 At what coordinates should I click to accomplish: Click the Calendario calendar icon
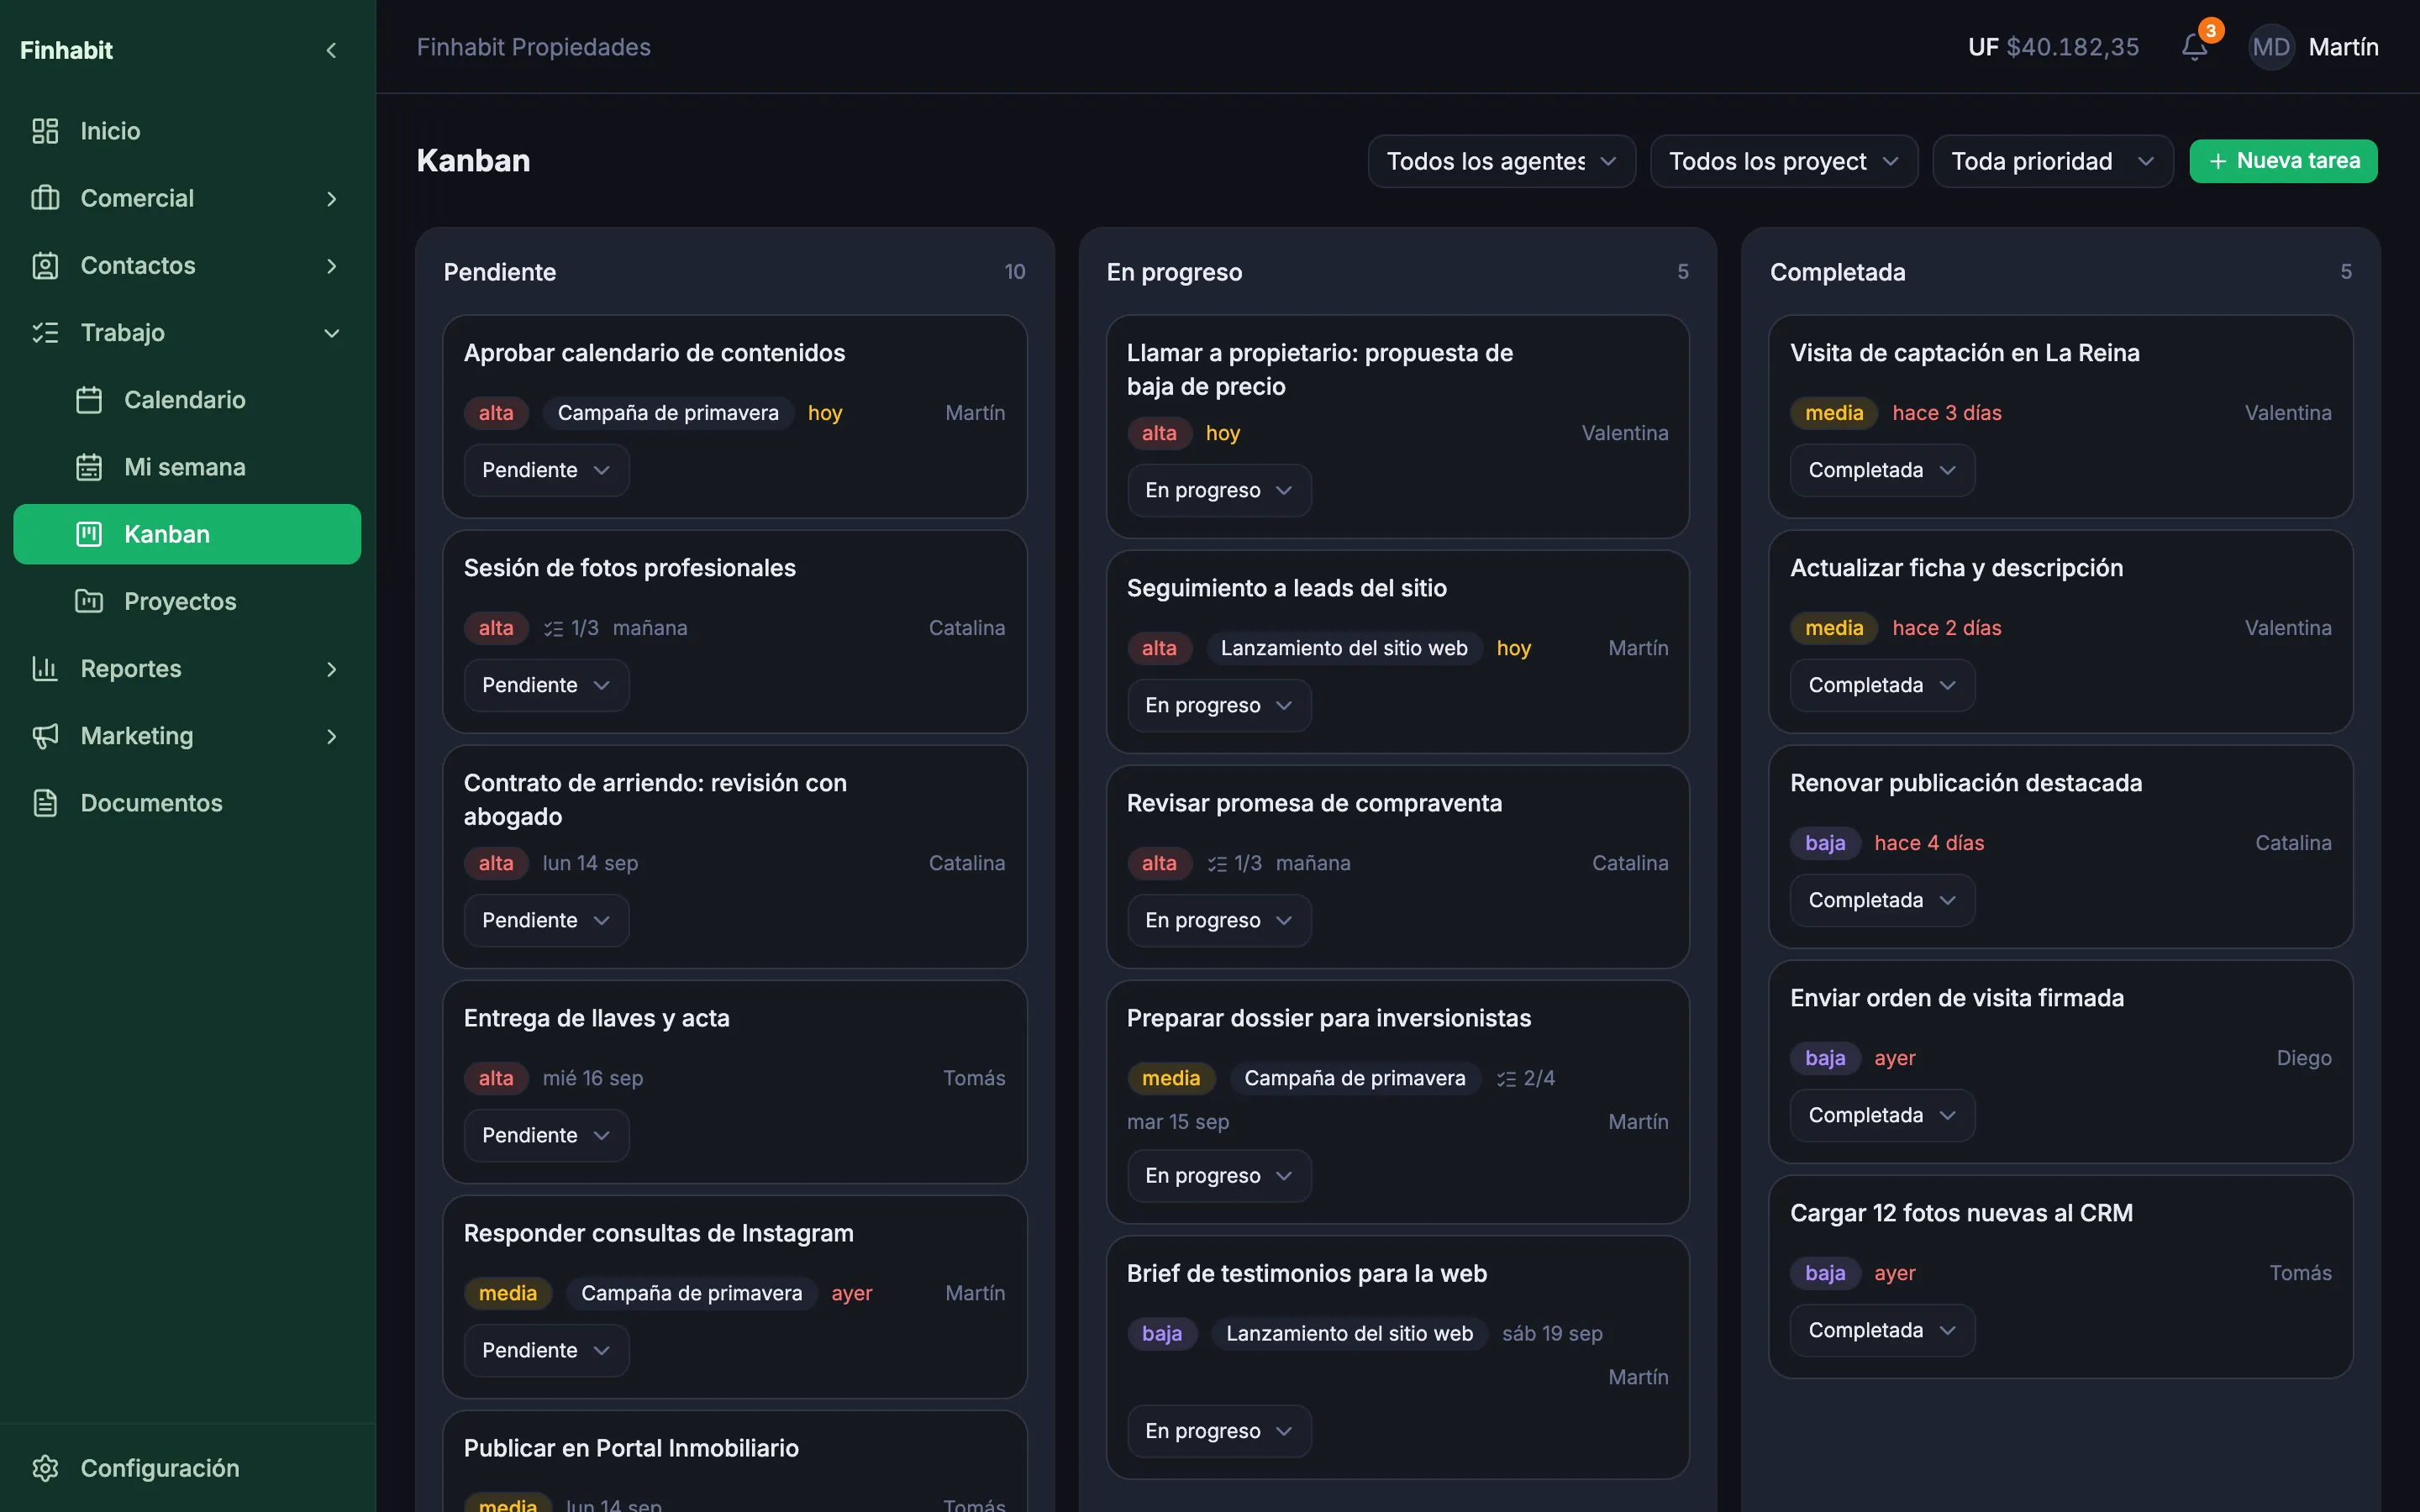[89, 400]
